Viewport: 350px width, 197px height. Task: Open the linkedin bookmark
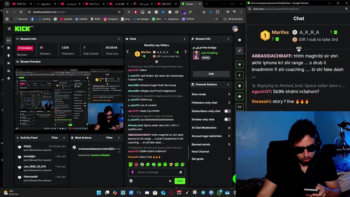point(81,19)
